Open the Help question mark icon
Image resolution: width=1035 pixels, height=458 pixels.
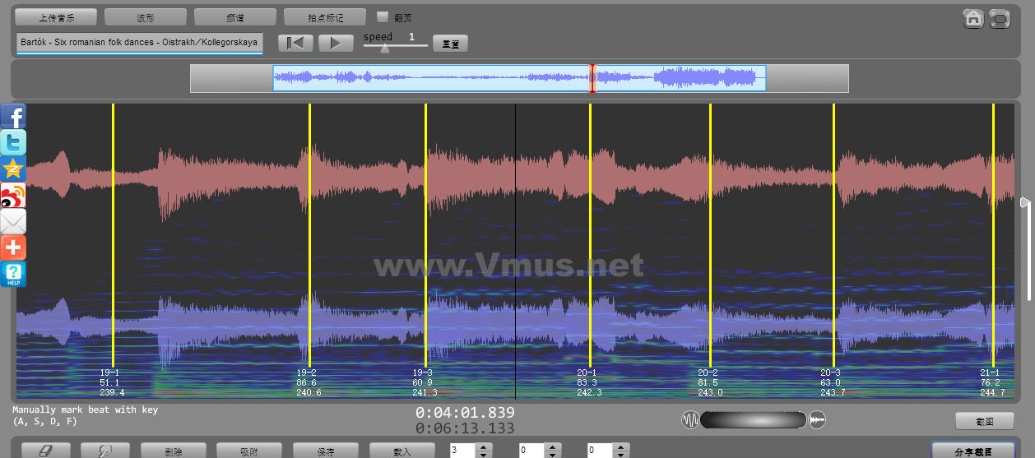point(13,274)
